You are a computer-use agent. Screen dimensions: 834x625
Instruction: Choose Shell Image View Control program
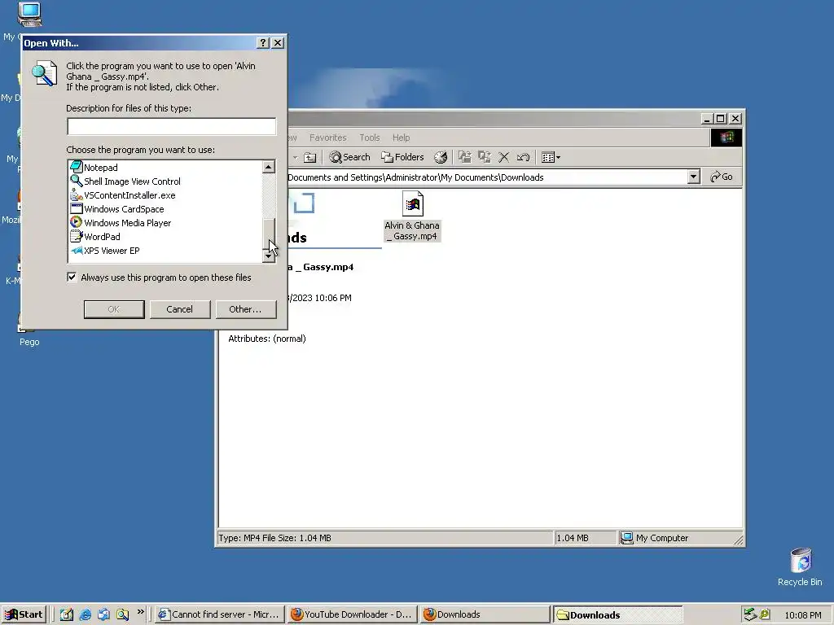click(125, 181)
